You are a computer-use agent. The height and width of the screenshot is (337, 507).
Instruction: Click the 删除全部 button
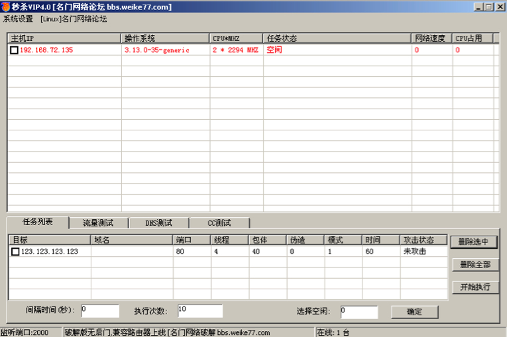475,265
